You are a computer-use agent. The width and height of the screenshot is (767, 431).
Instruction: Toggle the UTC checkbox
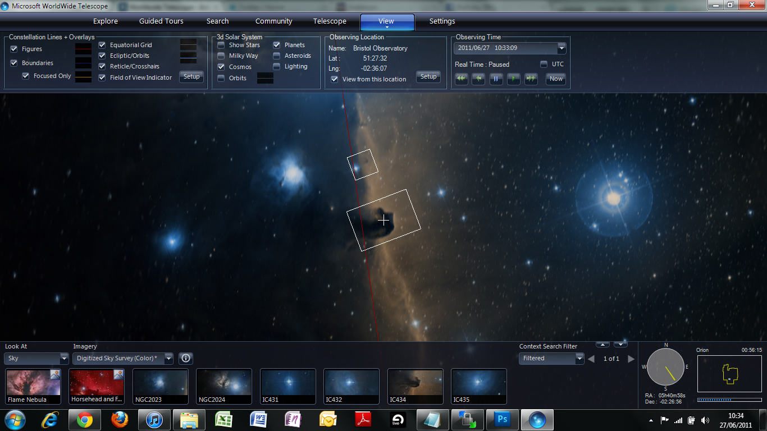(x=544, y=64)
